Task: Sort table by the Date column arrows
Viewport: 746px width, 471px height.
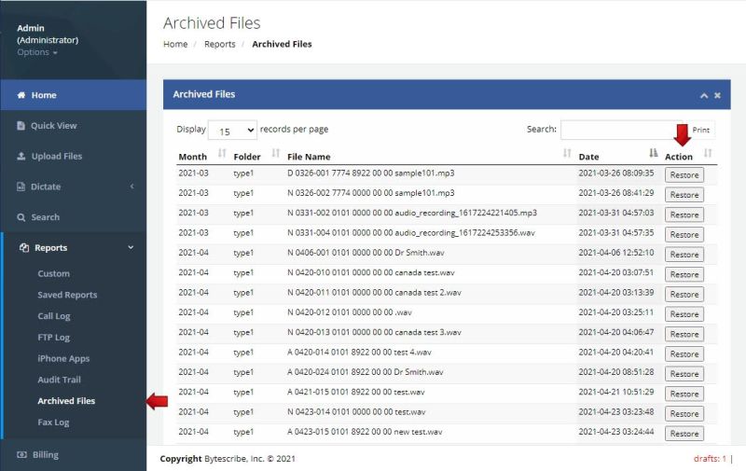Action: (x=653, y=153)
